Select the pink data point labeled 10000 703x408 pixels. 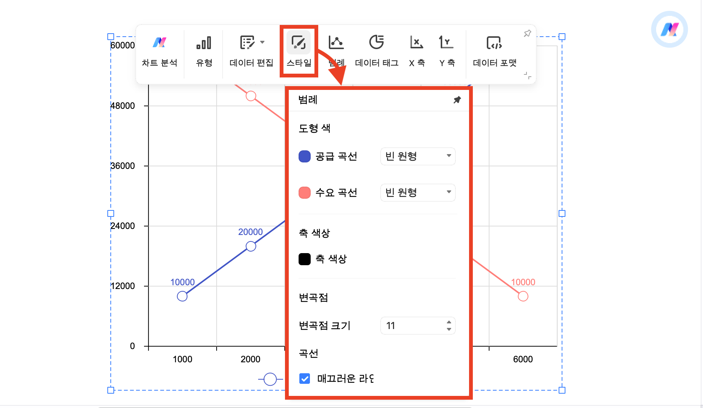coord(523,296)
